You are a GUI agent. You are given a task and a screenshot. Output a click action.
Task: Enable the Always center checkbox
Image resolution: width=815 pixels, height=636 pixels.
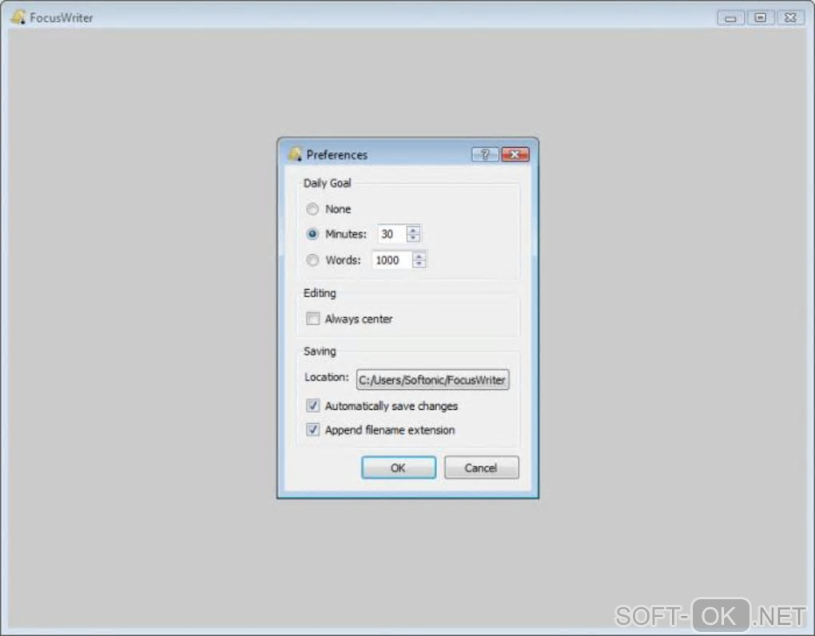click(313, 319)
